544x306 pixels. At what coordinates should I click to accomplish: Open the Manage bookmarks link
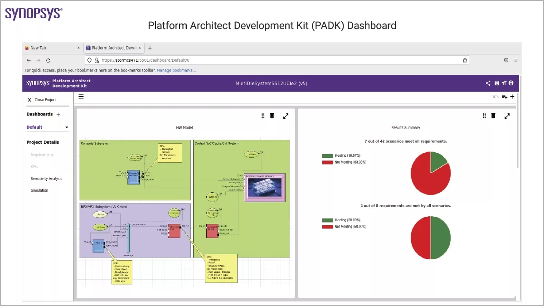[x=176, y=70]
